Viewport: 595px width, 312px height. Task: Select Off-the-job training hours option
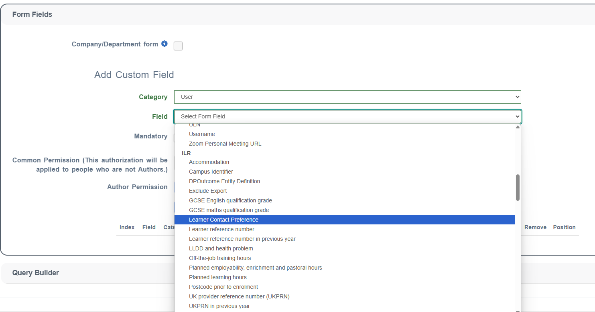(345, 258)
